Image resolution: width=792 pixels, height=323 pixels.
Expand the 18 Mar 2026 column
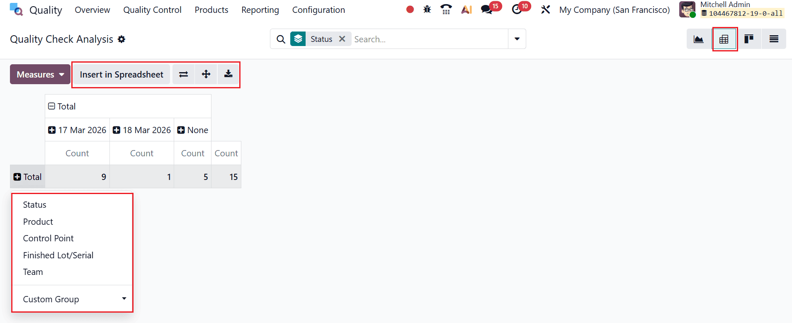117,130
